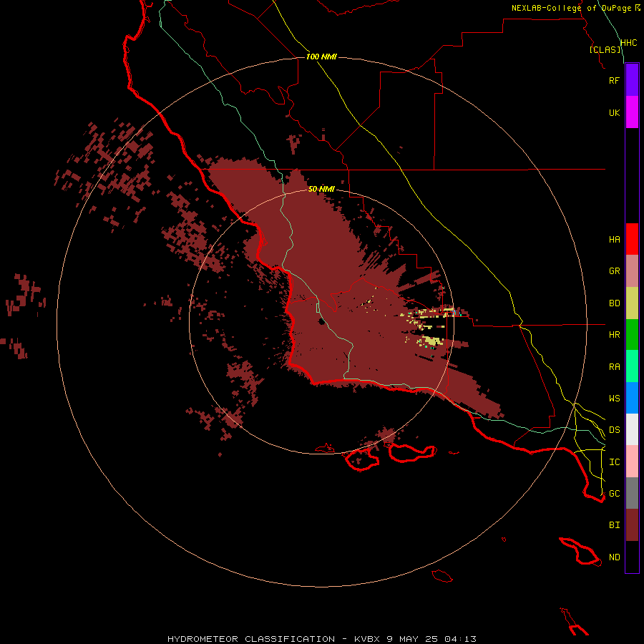Click the GC legend label
The image size is (644, 644).
614,494
